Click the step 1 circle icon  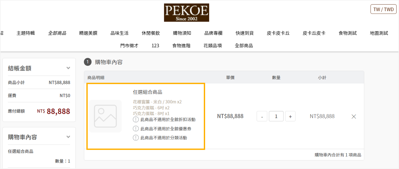(88, 62)
